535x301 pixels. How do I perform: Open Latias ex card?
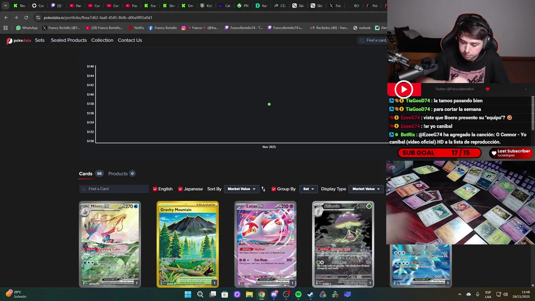[x=265, y=245]
